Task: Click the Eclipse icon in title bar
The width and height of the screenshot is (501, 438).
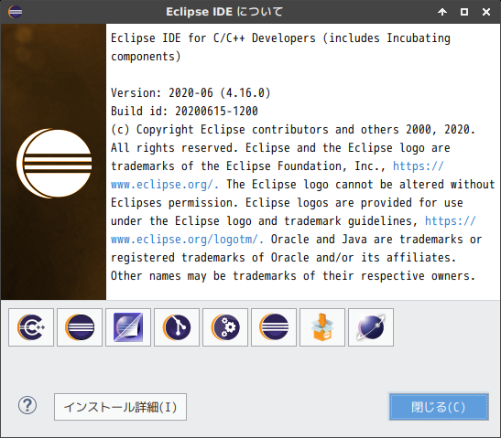Action: 15,12
